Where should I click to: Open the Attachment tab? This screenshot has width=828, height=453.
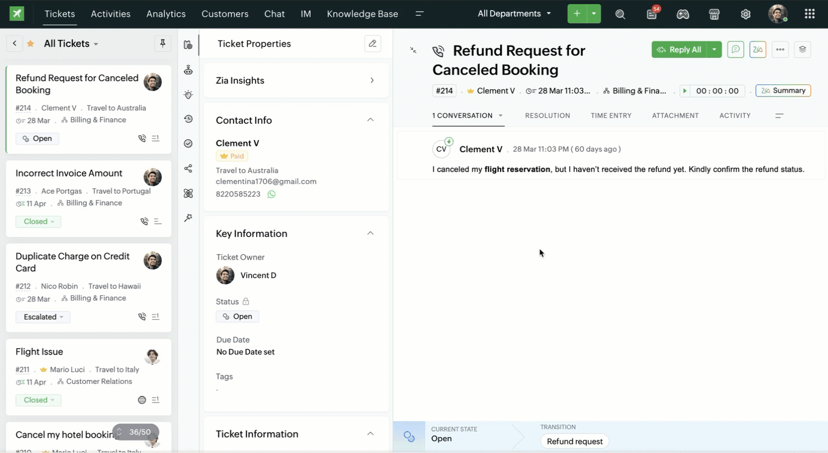(x=675, y=116)
